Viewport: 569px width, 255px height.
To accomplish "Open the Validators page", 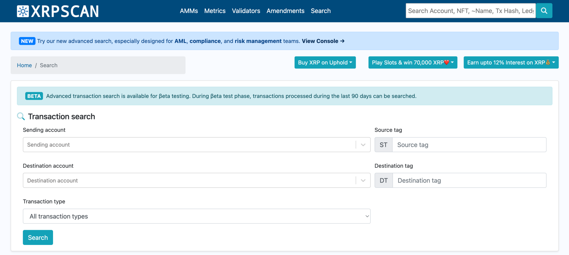I will [x=246, y=11].
